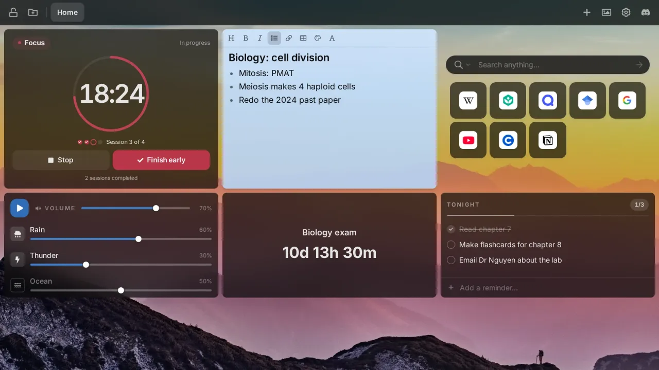The height and width of the screenshot is (370, 659).
Task: Open the Home tab
Action: point(67,12)
